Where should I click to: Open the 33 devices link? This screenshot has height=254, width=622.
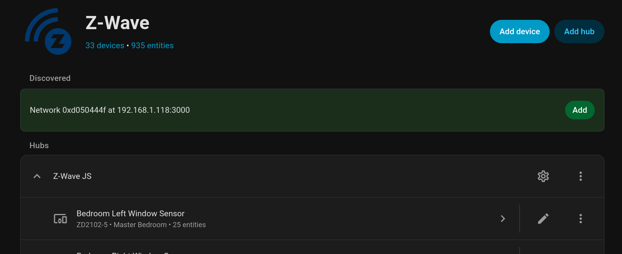pos(105,46)
